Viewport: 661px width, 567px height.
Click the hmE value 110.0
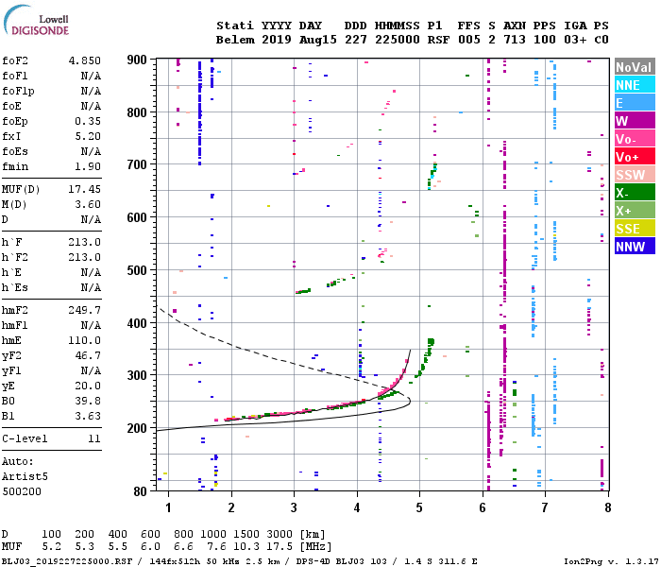85,340
